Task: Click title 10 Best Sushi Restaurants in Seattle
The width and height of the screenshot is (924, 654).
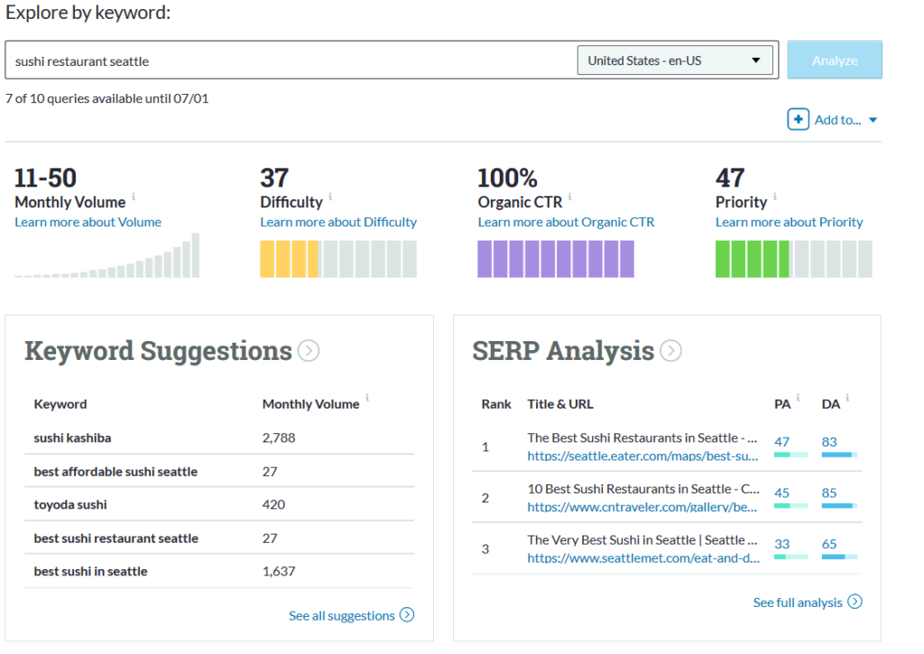Action: click(x=643, y=489)
